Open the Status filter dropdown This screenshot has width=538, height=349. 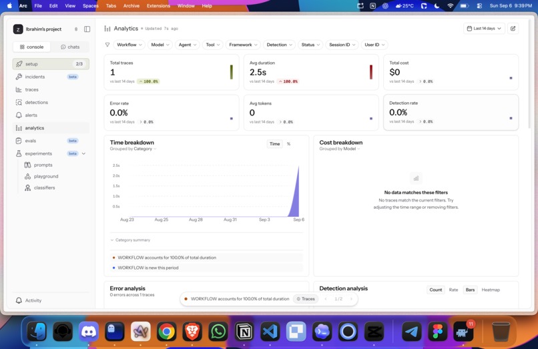[x=310, y=45]
